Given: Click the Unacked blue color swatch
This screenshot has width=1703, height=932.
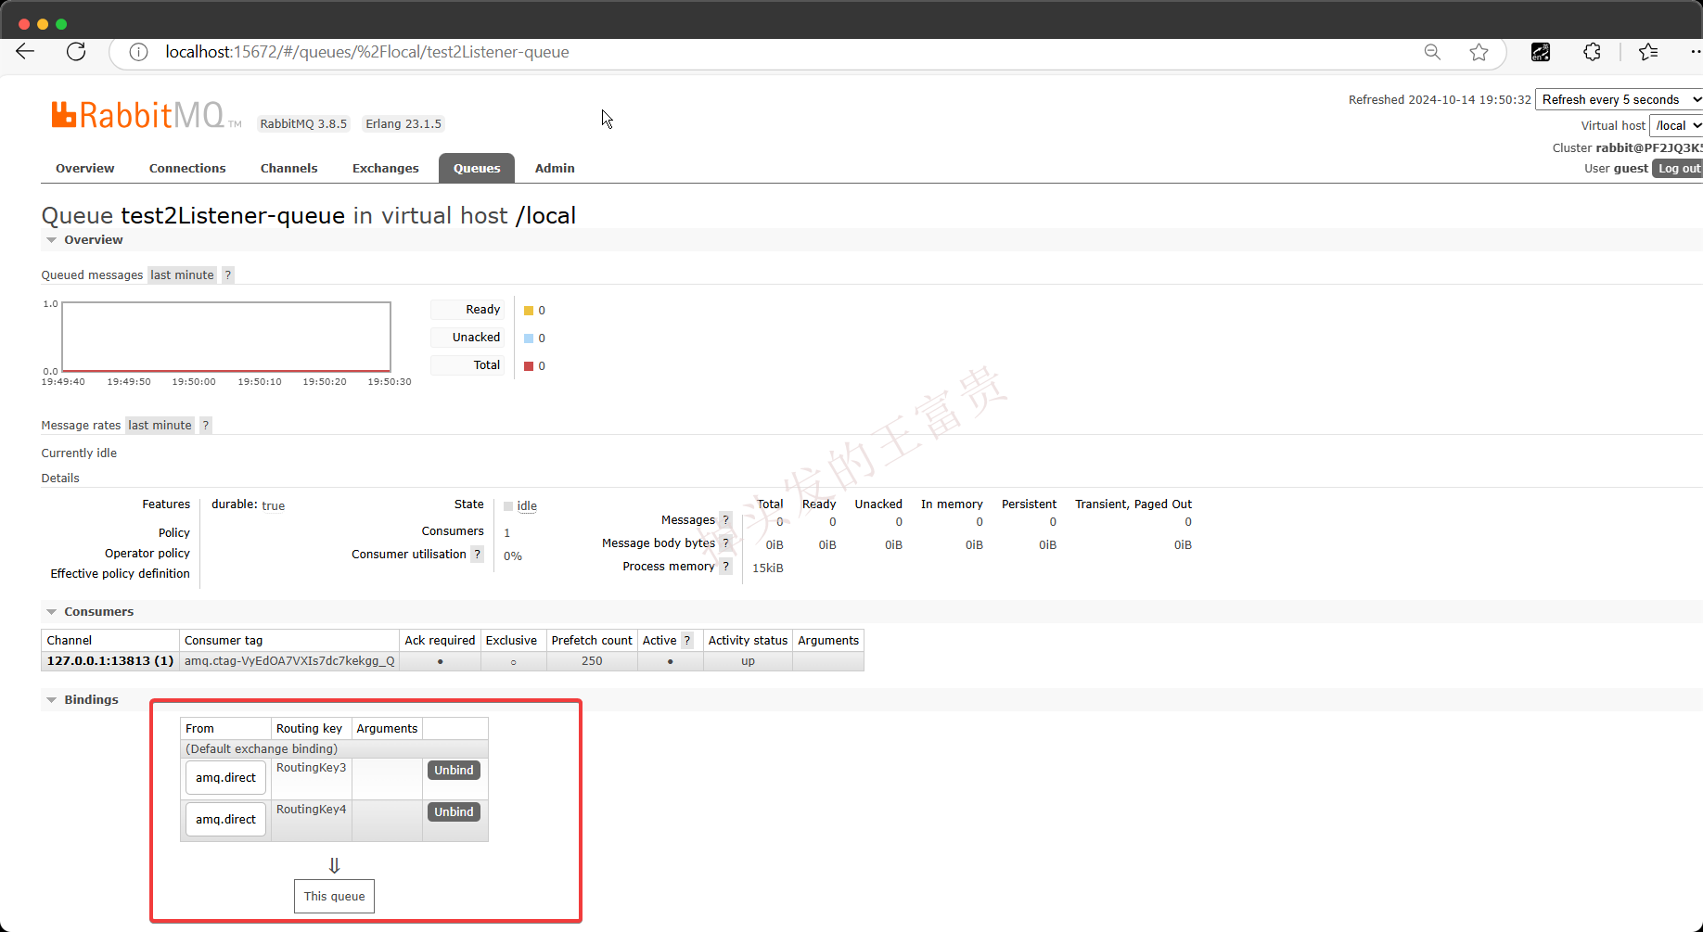Looking at the screenshot, I should [529, 338].
